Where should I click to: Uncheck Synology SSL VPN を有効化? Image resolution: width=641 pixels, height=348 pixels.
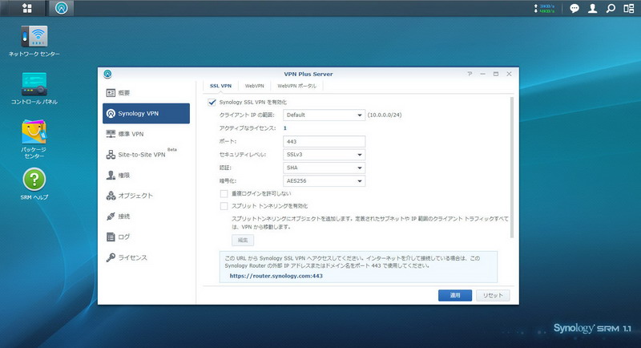(212, 102)
